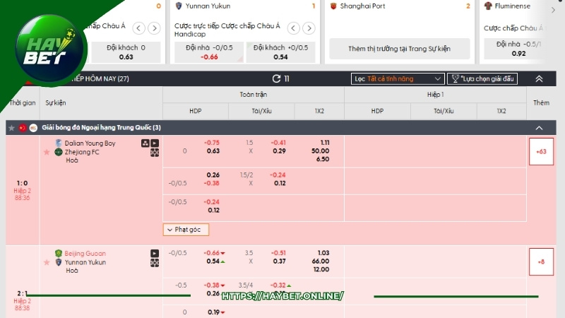Click the Dalian Young Boy team crest
Image resolution: width=565 pixels, height=318 pixels.
[59, 143]
